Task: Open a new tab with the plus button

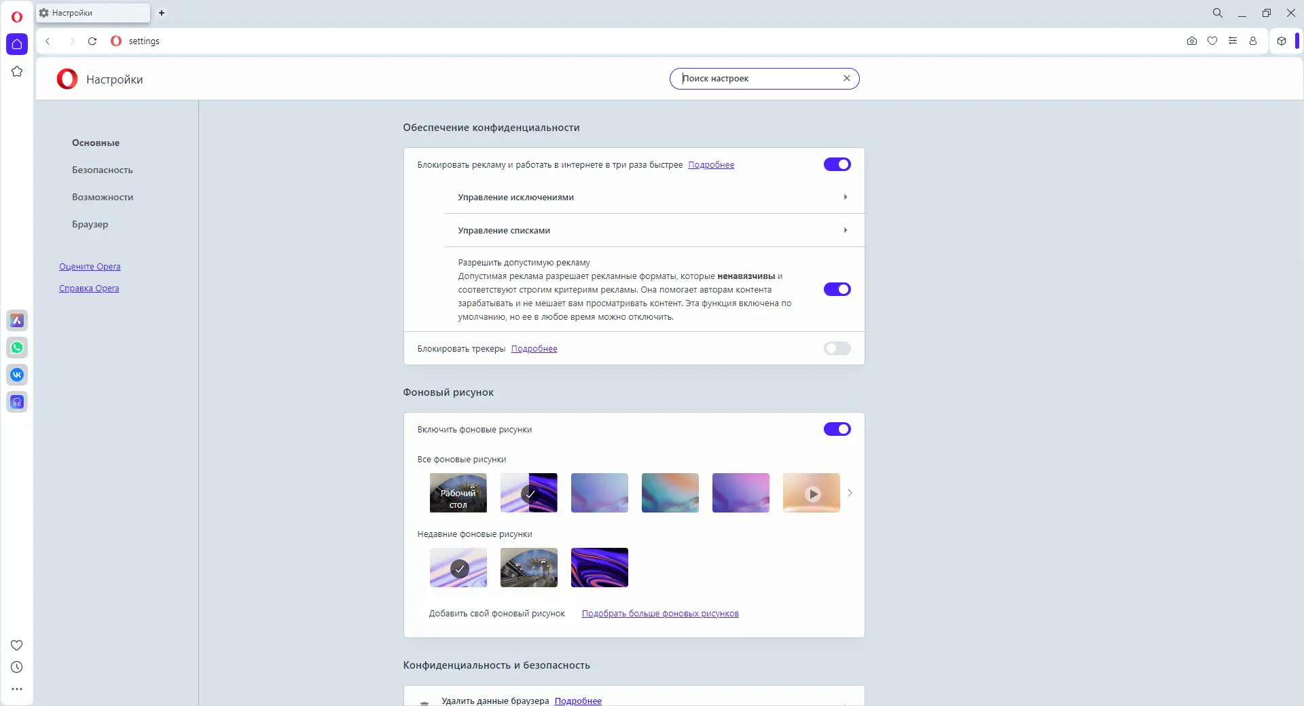Action: pos(162,13)
